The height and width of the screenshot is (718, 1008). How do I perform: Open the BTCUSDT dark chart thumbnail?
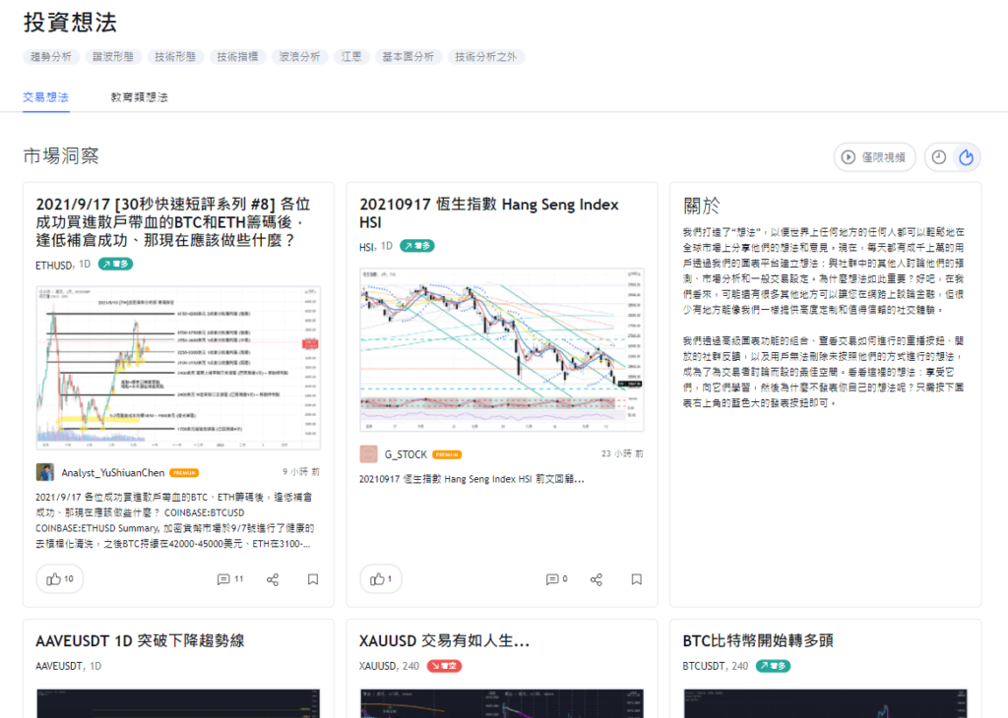826,703
